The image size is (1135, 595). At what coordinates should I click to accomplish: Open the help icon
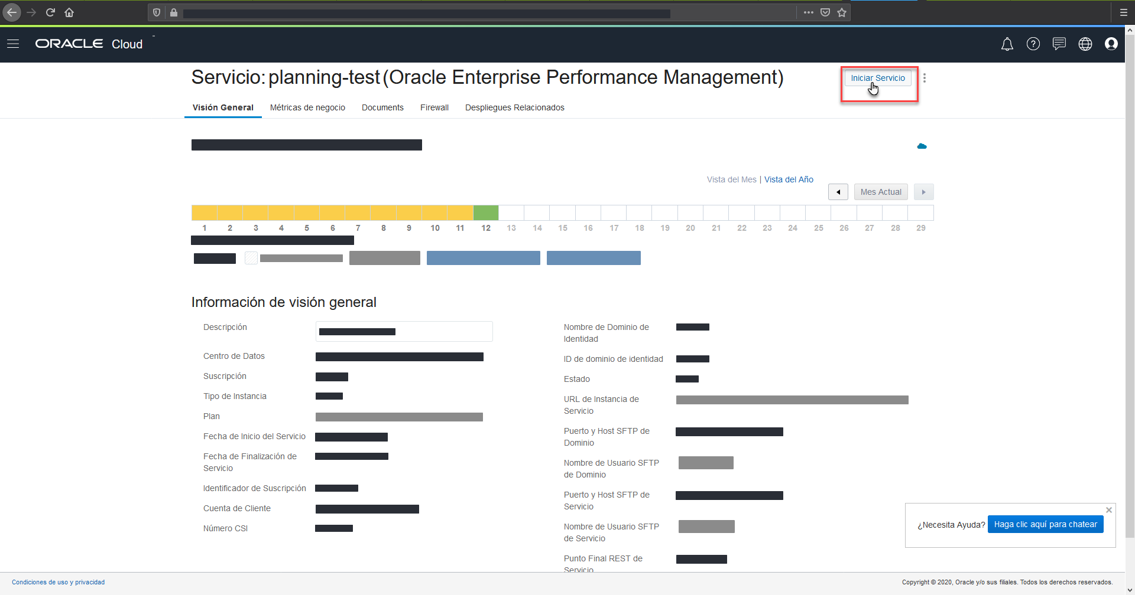click(1033, 44)
